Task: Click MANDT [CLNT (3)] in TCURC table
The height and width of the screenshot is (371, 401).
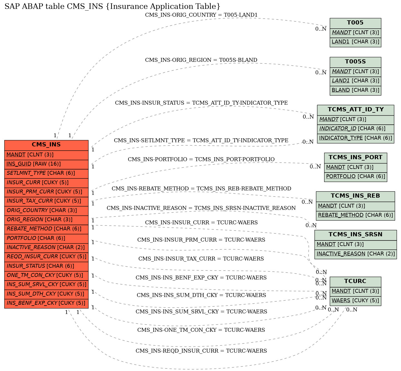Action: coord(355,291)
